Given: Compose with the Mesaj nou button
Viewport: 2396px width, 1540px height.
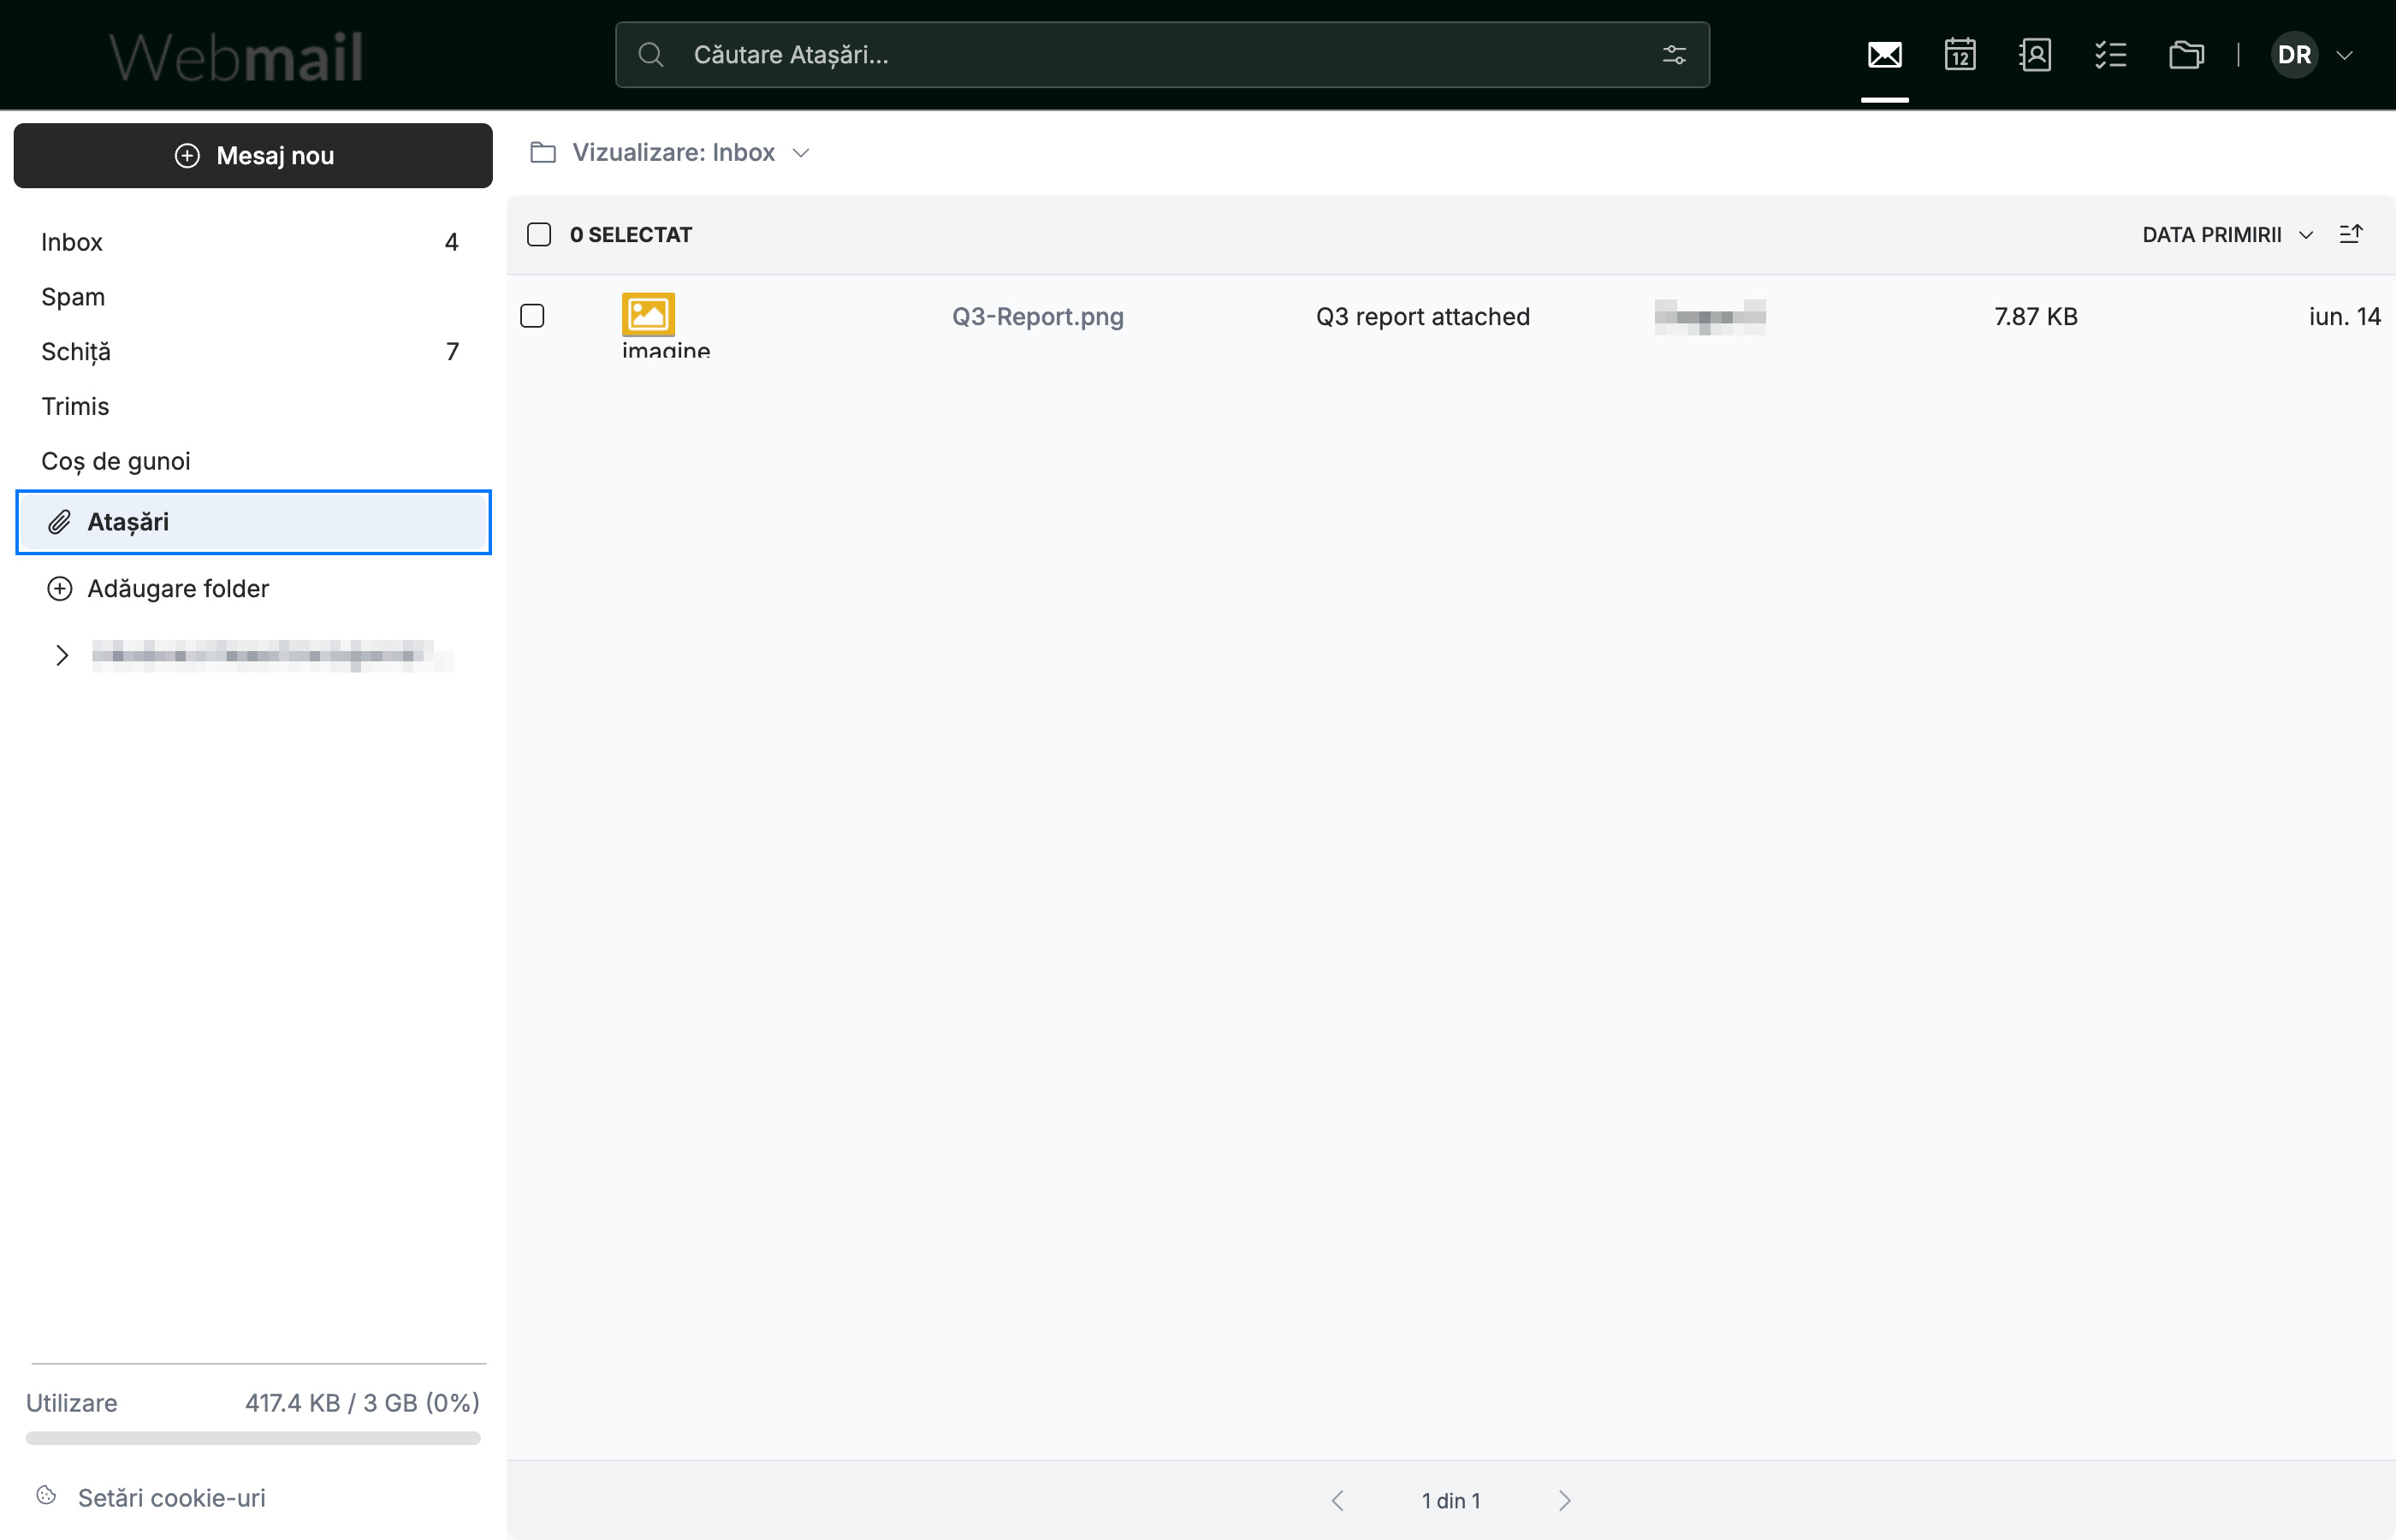Looking at the screenshot, I should coord(253,156).
